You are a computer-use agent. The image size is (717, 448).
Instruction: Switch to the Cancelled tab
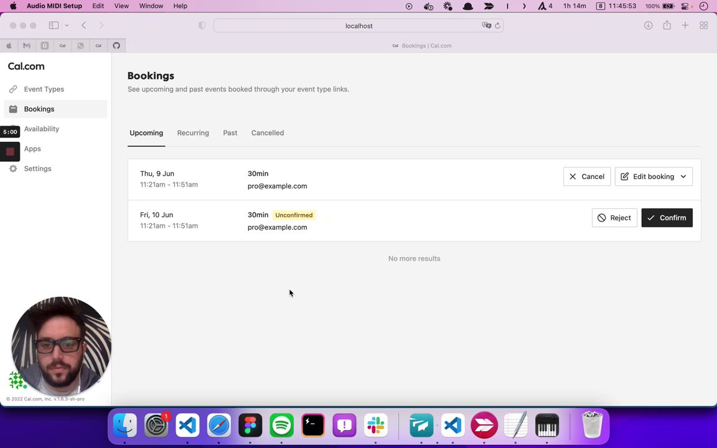[268, 133]
